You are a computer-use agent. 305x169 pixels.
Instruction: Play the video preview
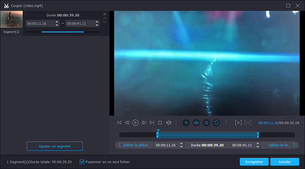(135, 123)
